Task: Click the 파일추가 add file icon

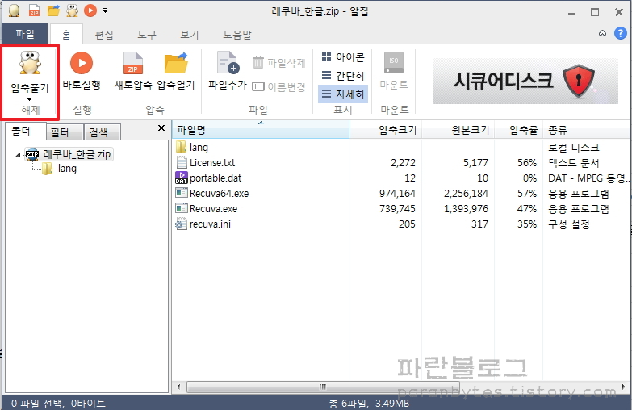Action: tap(228, 63)
